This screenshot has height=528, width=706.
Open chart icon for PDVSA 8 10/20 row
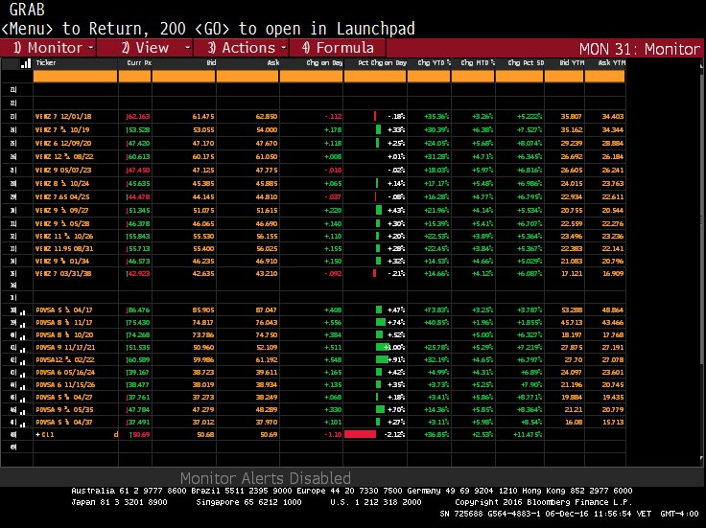pos(23,336)
